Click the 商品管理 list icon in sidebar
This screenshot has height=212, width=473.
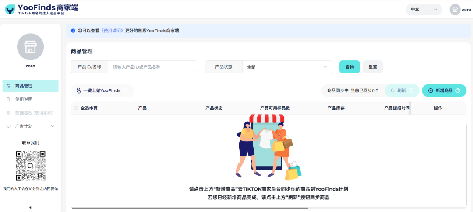[x=8, y=86]
